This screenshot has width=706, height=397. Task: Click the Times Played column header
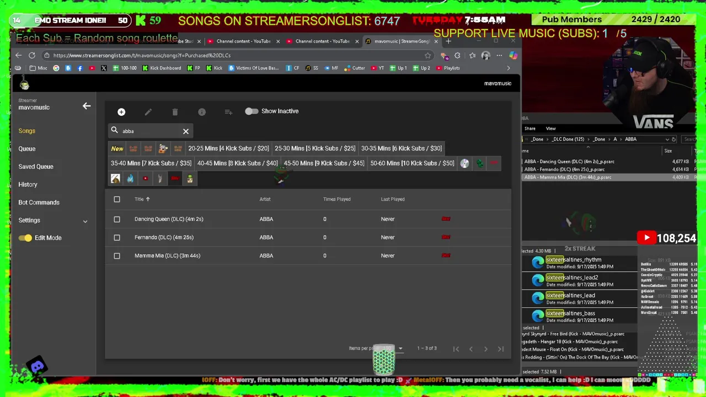336,199
